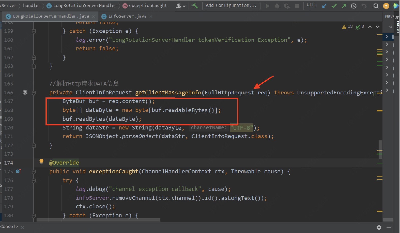The width and height of the screenshot is (400, 233).
Task: Click the @ gutter icon at line 166
Action: click(x=25, y=92)
